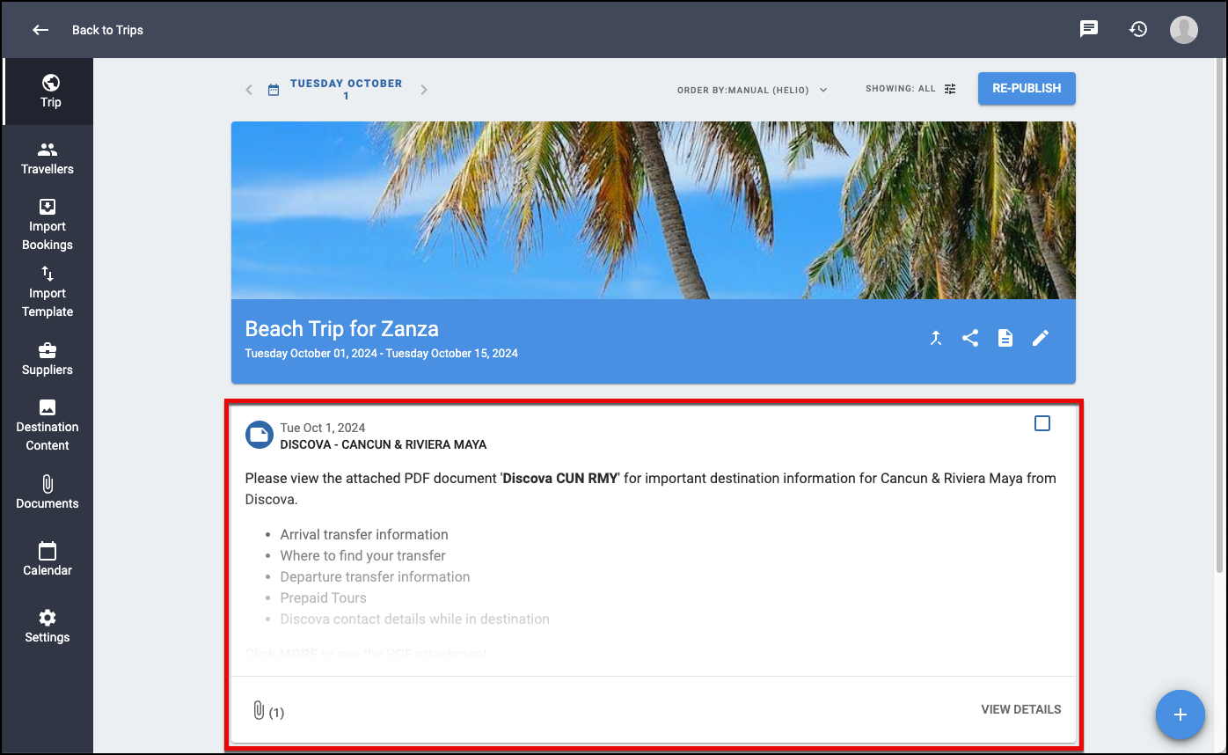Click the trip date range text
The width and height of the screenshot is (1228, 755).
382,354
